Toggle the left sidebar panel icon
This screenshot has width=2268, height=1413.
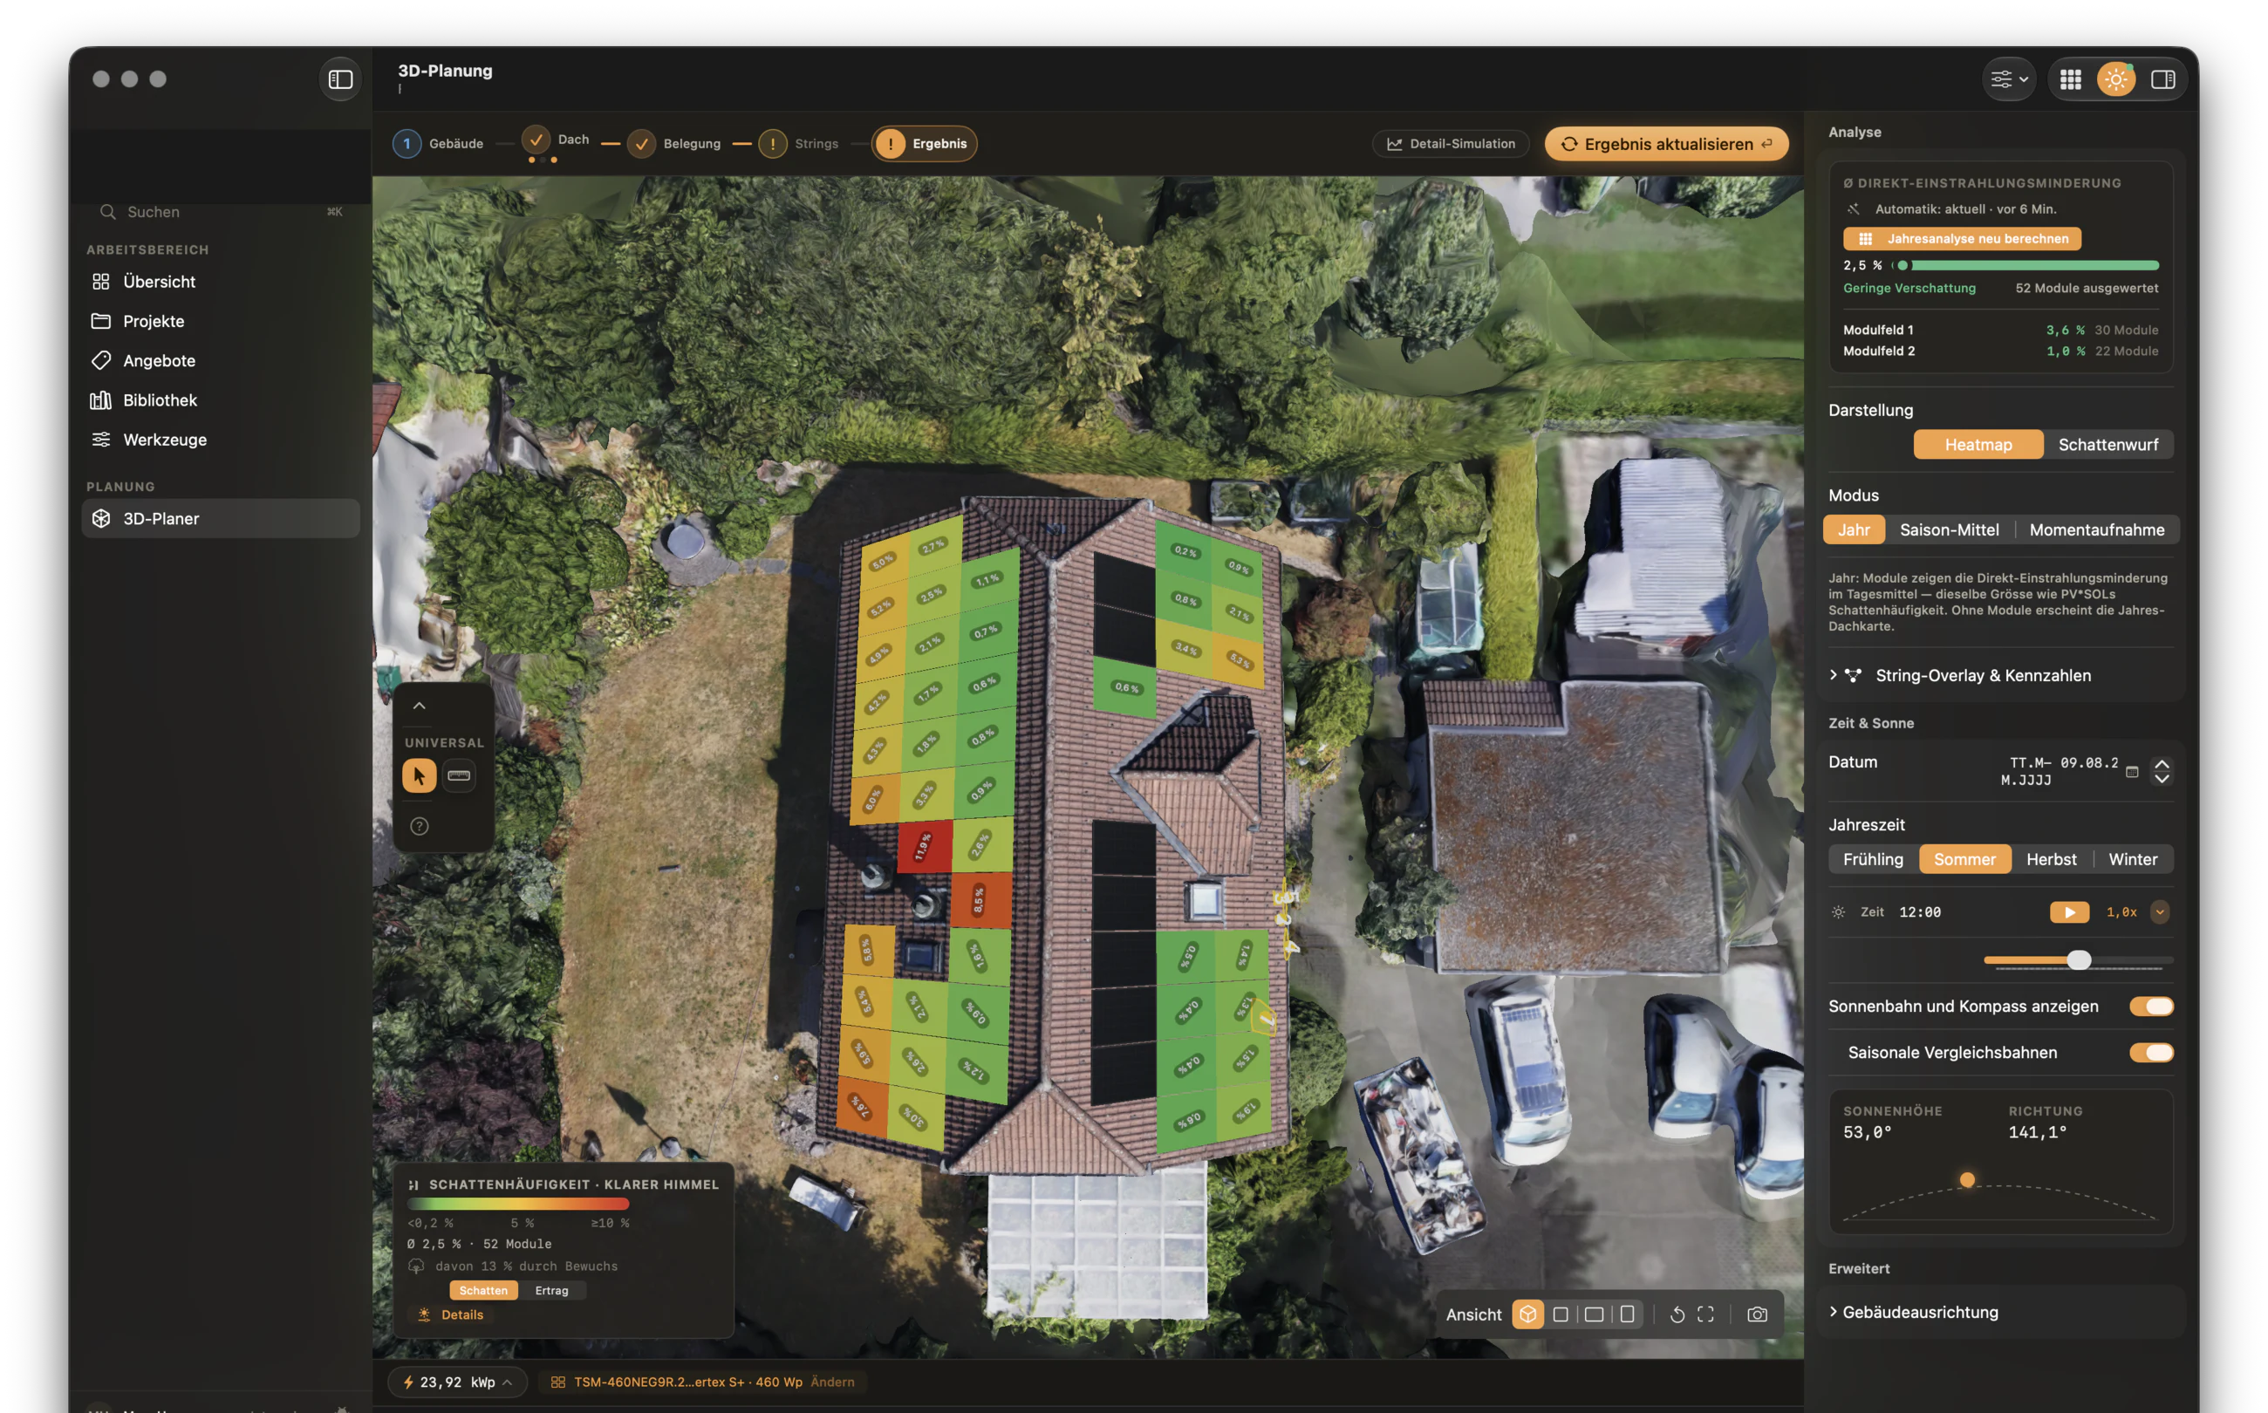(x=340, y=79)
